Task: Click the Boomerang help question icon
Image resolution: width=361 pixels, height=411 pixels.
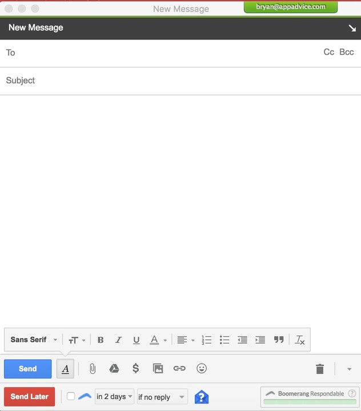Action: (202, 397)
